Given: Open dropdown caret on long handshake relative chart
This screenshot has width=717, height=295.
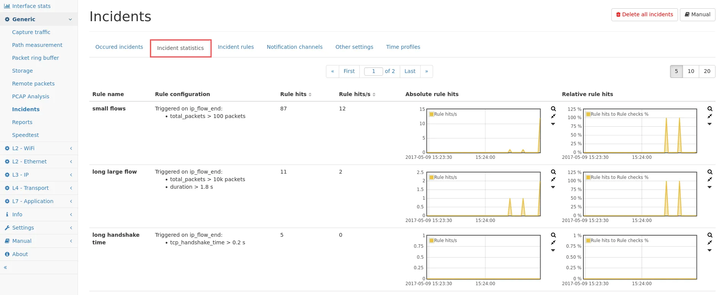Looking at the screenshot, I should click(x=710, y=250).
